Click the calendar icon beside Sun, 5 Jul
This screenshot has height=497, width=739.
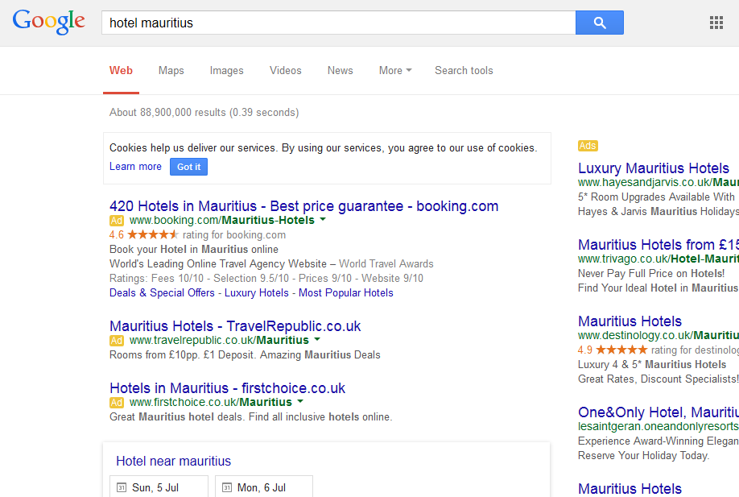(122, 487)
